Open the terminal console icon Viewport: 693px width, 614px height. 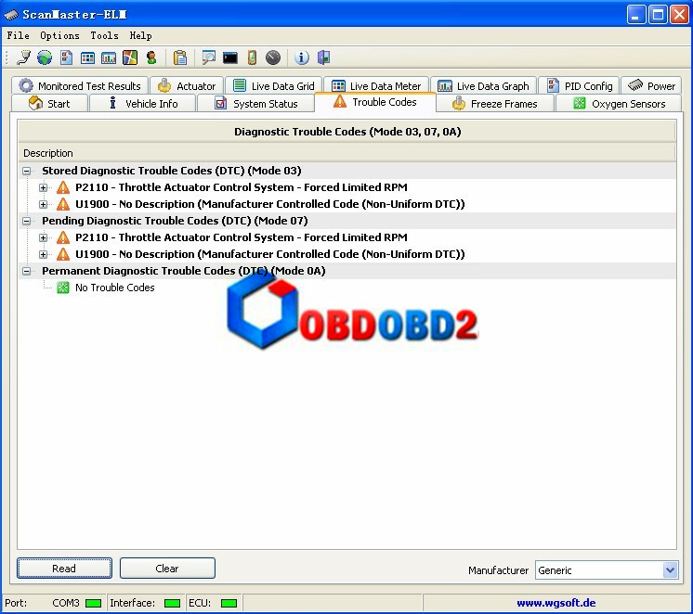coord(229,58)
